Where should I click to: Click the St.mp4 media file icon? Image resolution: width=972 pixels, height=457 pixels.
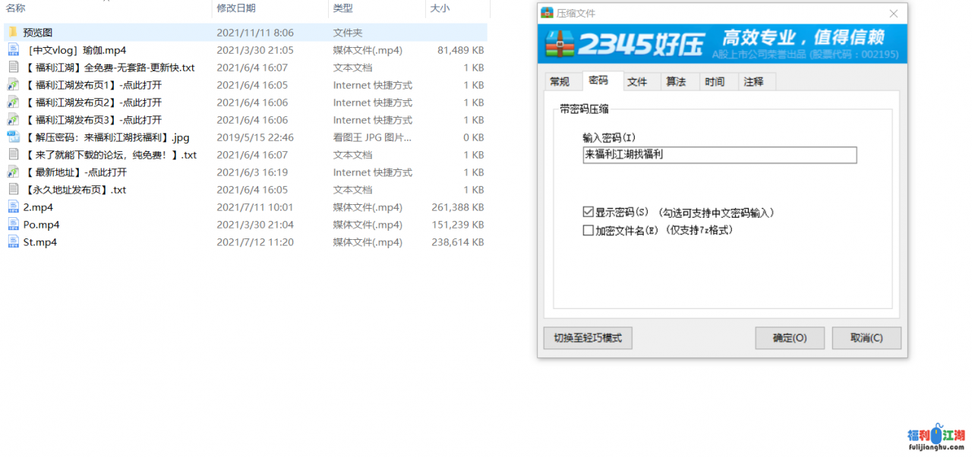pos(13,242)
